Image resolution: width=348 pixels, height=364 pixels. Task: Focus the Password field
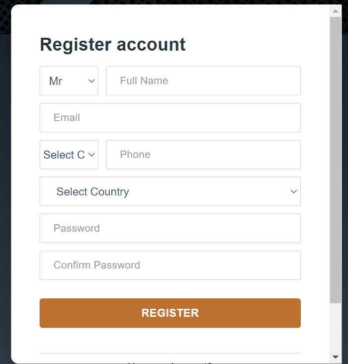click(170, 228)
